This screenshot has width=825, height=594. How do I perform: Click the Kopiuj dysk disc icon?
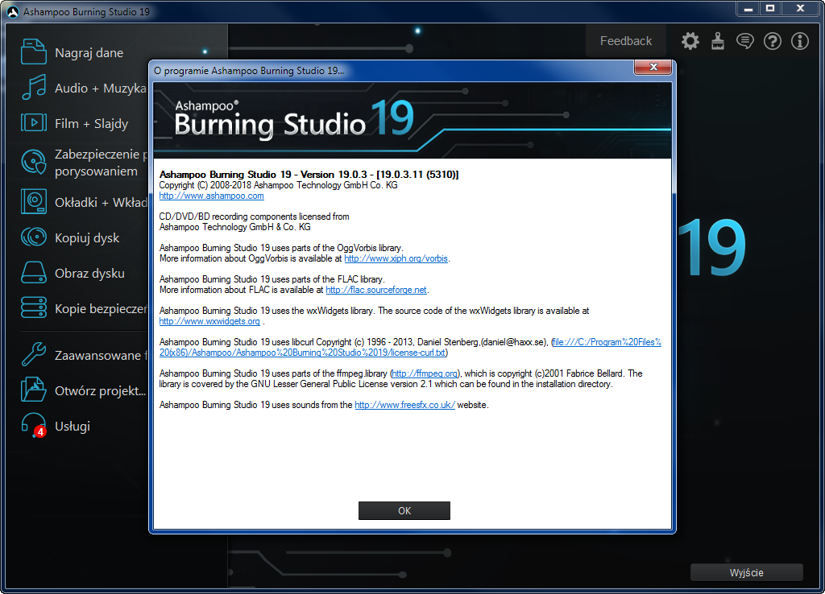tap(34, 237)
